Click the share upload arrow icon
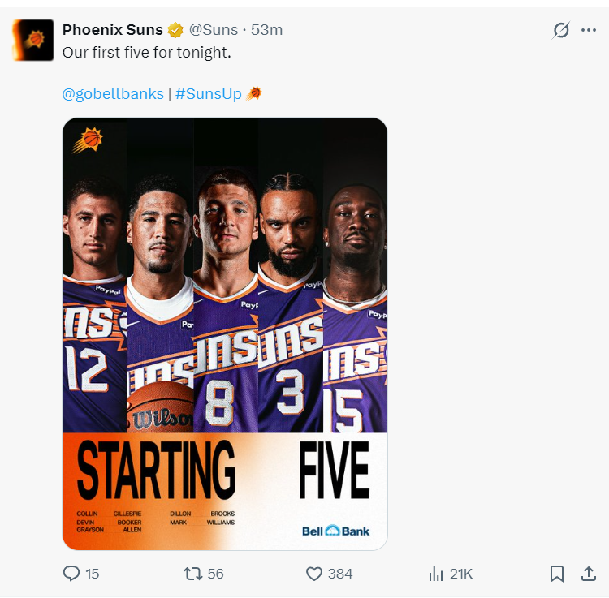The image size is (609, 598). click(589, 574)
